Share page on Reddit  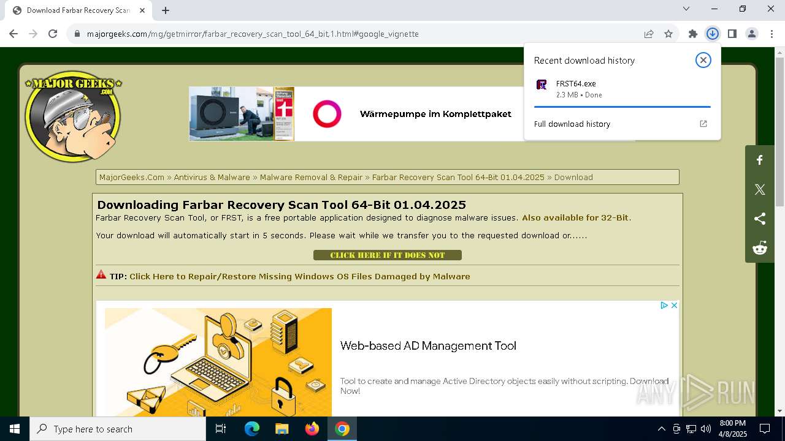pyautogui.click(x=760, y=248)
